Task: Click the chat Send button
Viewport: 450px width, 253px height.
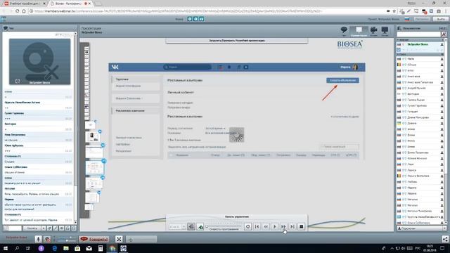Action: pos(32,228)
